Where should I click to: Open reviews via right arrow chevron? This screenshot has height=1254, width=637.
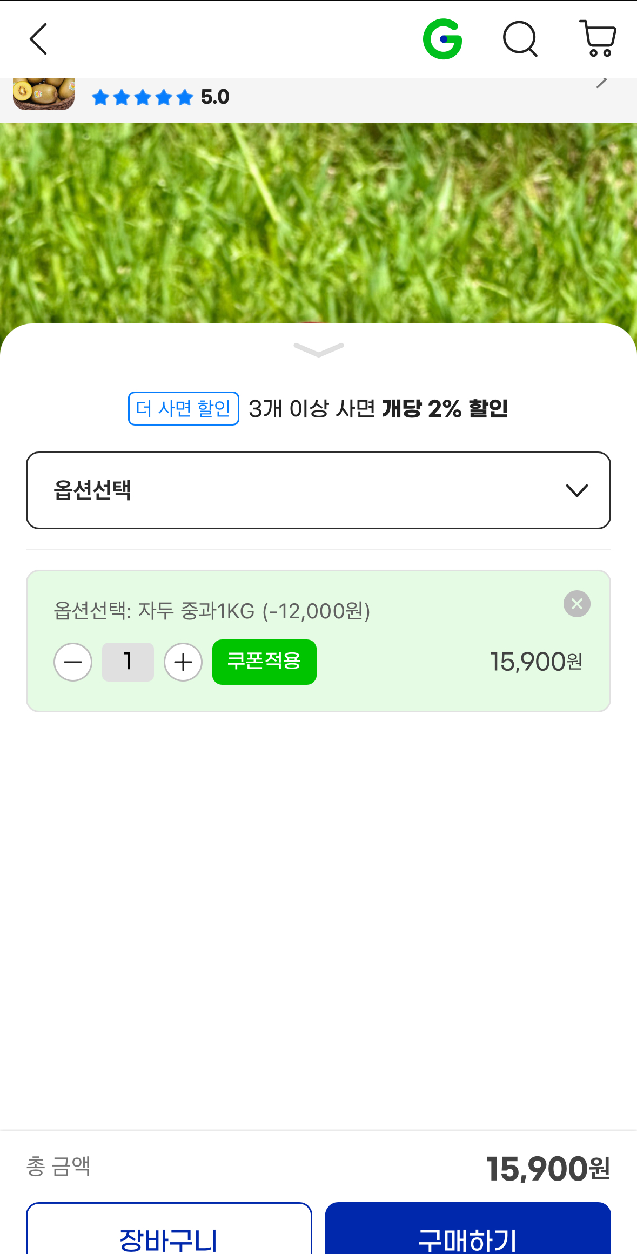(601, 83)
